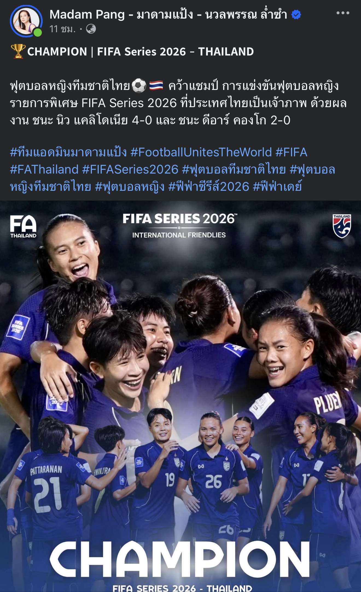Open the #FAThailand hashtag

(x=44, y=169)
